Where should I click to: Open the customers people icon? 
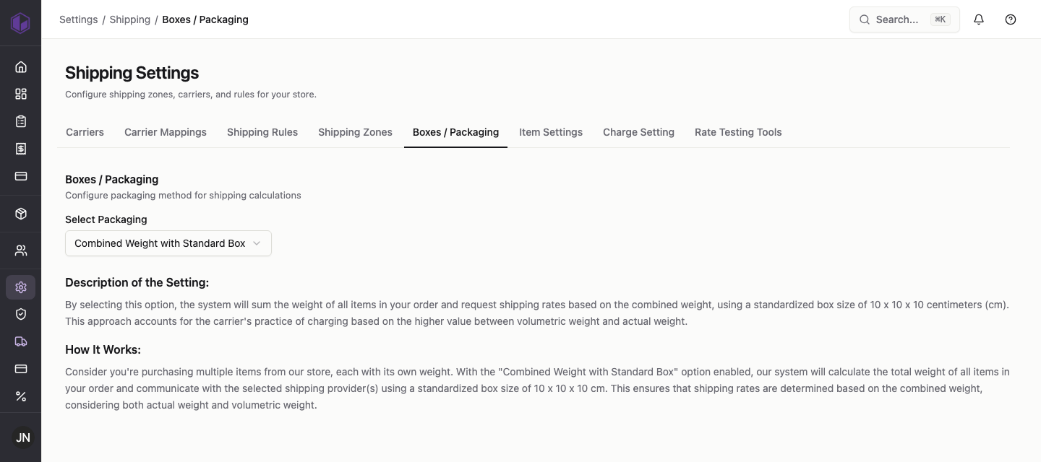point(21,250)
